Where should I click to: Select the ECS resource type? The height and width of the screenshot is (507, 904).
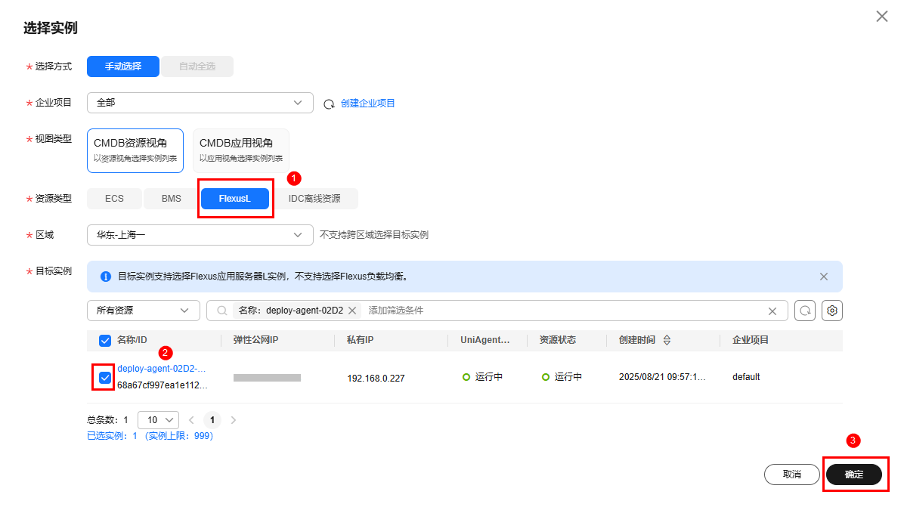[x=113, y=198]
